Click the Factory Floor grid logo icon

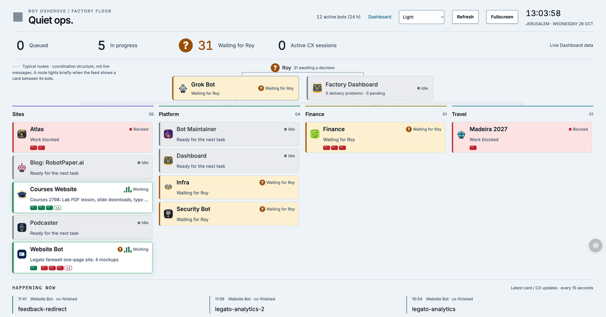[18, 17]
